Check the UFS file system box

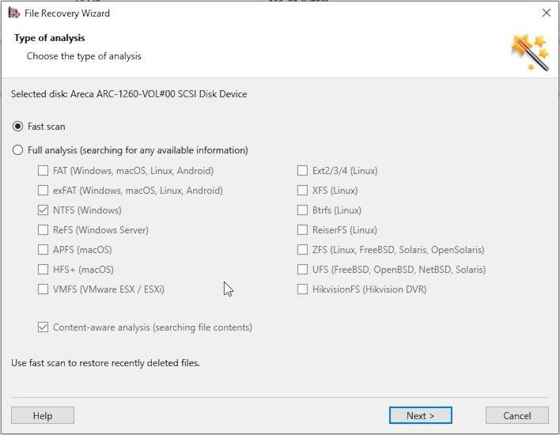coord(302,269)
